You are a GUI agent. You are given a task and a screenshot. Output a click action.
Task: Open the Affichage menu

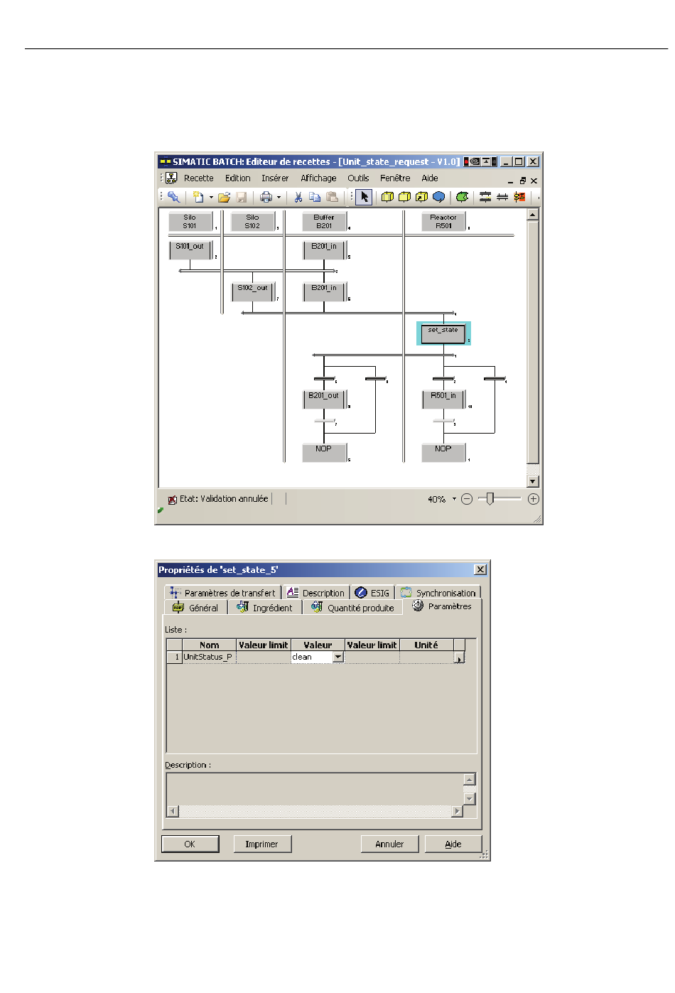pos(318,178)
